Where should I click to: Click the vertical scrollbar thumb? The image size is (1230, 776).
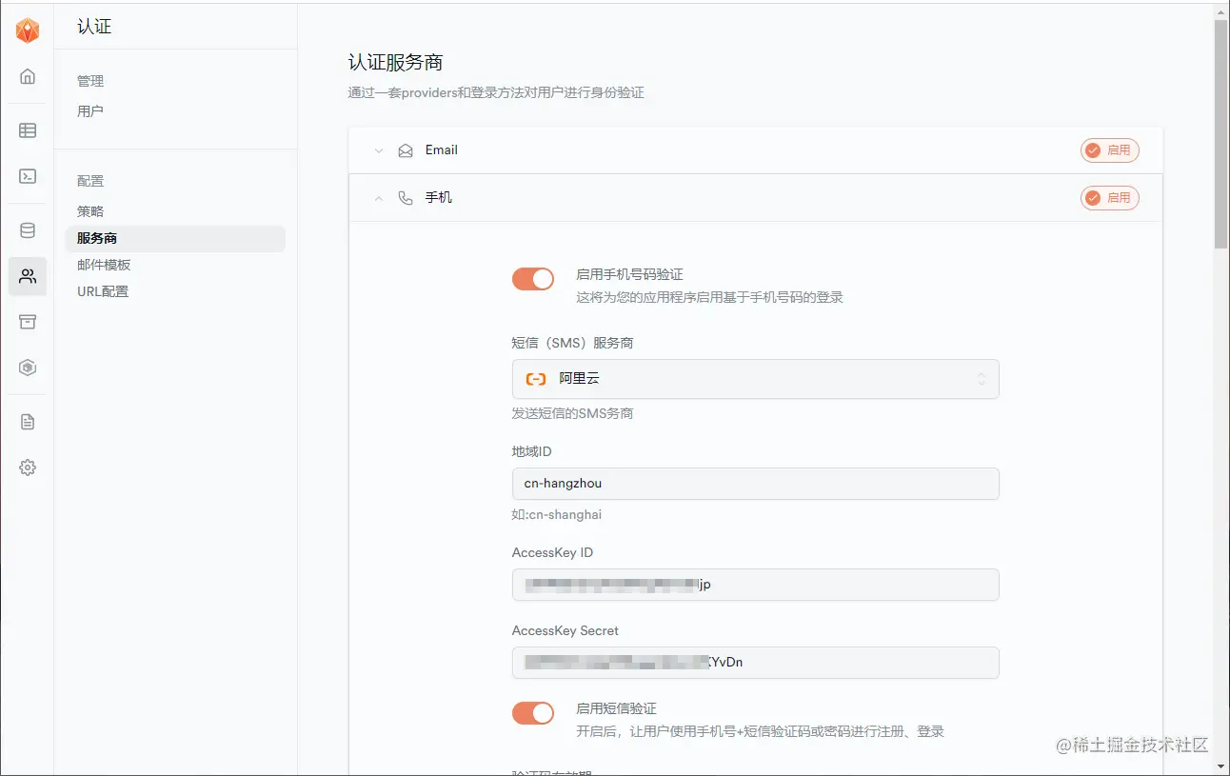1221,133
